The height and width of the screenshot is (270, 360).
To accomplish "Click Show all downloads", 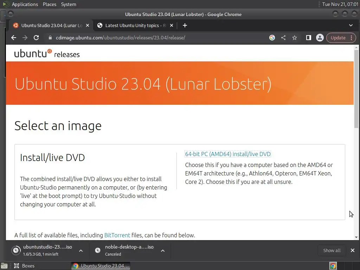I will [332, 250].
